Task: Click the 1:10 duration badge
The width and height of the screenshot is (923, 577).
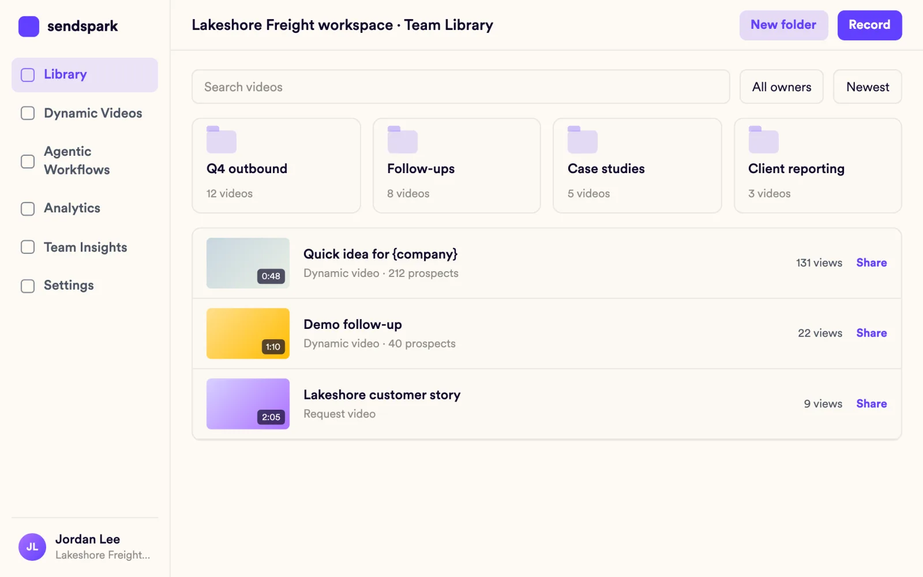Action: 273,347
